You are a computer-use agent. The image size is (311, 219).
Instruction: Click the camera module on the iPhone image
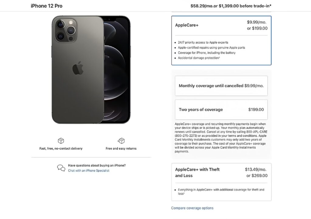click(65, 29)
